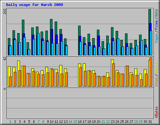The height and width of the screenshot is (125, 160).
Task: Click day 15 weekend label
Action: coord(75,122)
